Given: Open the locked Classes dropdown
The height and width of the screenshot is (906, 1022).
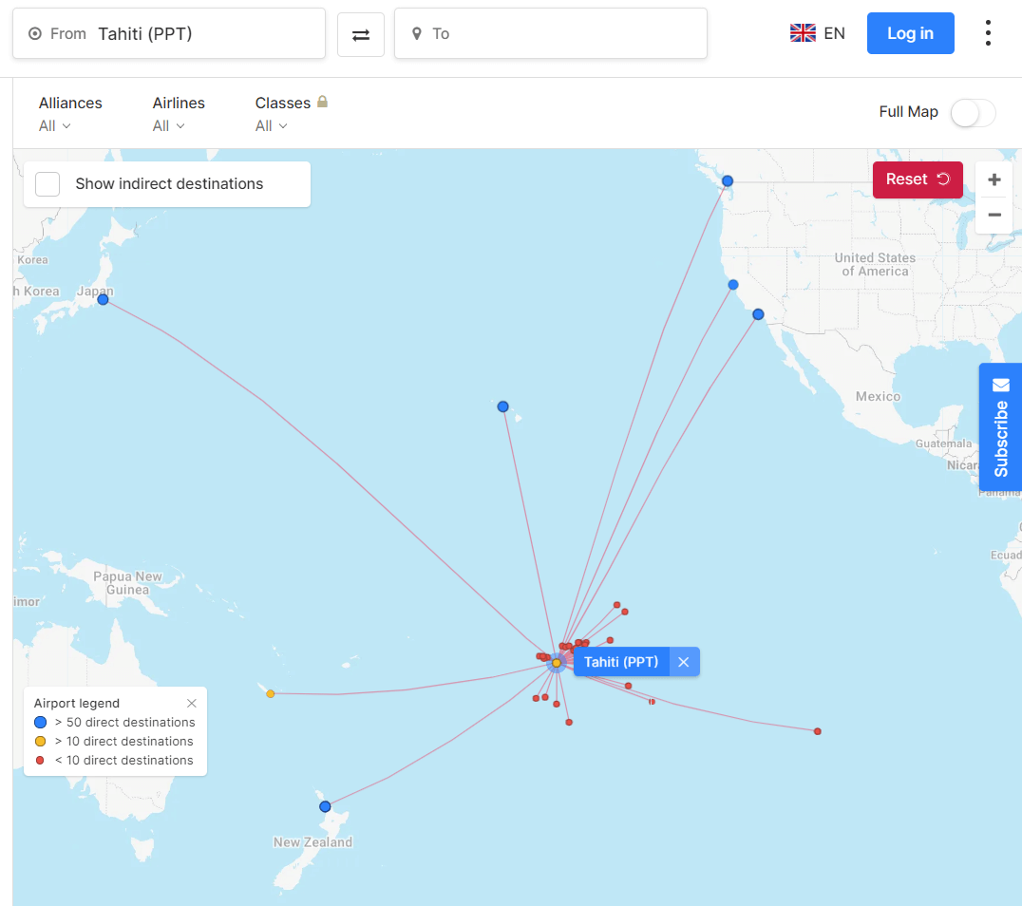Looking at the screenshot, I should [271, 125].
